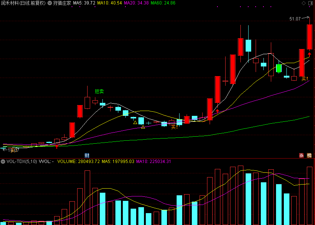Open settings icon beside 狩猎庄家 indicator
The image size is (315, 225).
point(50,3)
